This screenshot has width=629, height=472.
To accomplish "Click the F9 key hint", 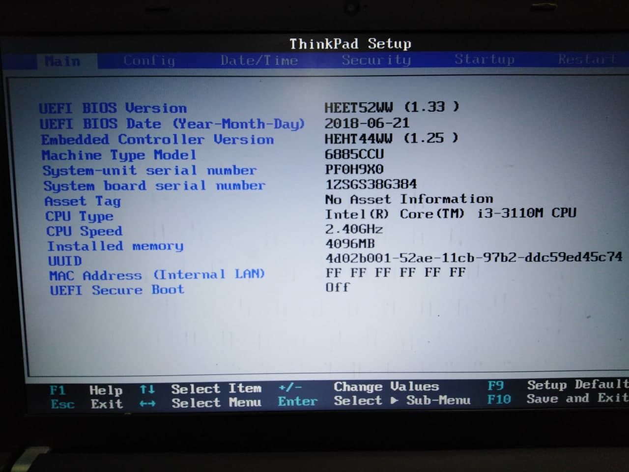I will tap(496, 386).
